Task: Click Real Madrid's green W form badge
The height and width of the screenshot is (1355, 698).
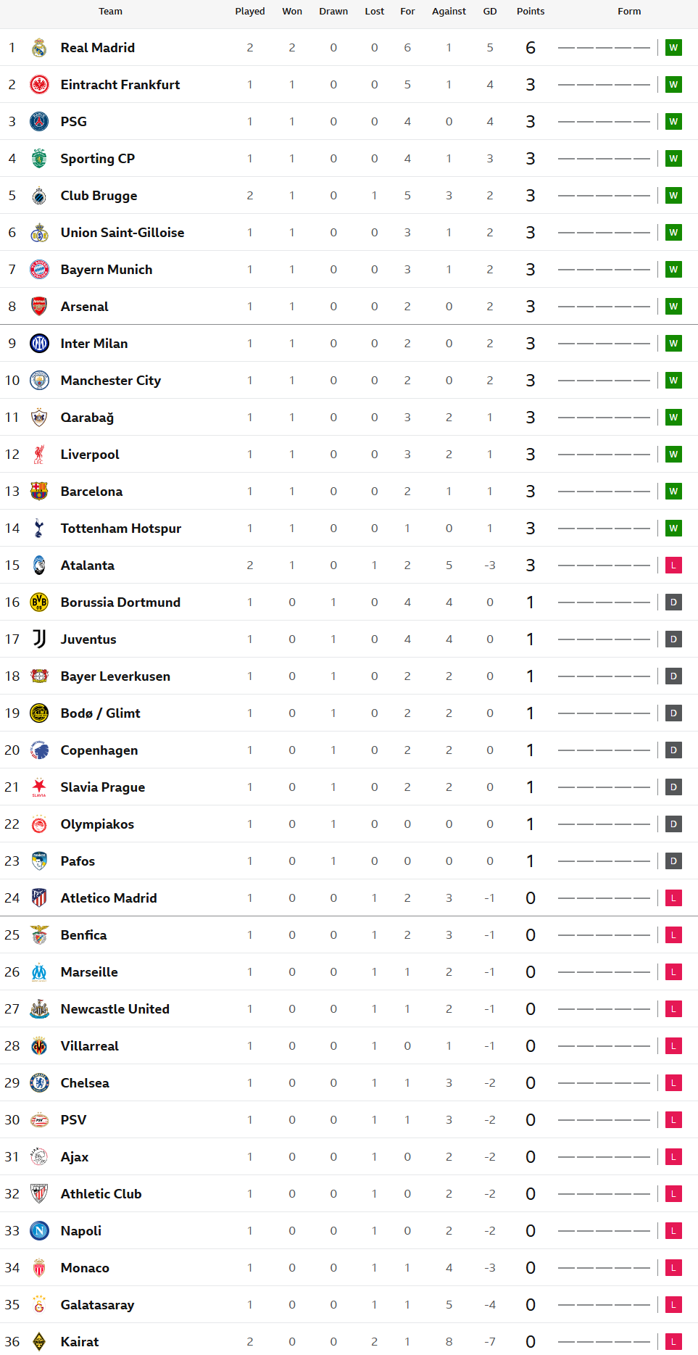Action: coord(673,48)
